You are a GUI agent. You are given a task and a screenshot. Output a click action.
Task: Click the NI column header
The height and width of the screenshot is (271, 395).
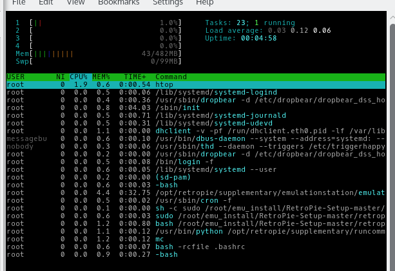61,77
